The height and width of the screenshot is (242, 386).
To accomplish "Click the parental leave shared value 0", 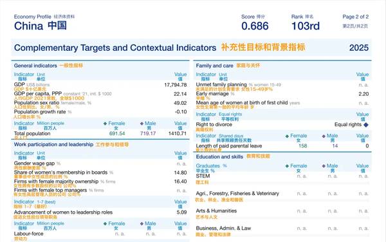I will (x=367, y=145).
